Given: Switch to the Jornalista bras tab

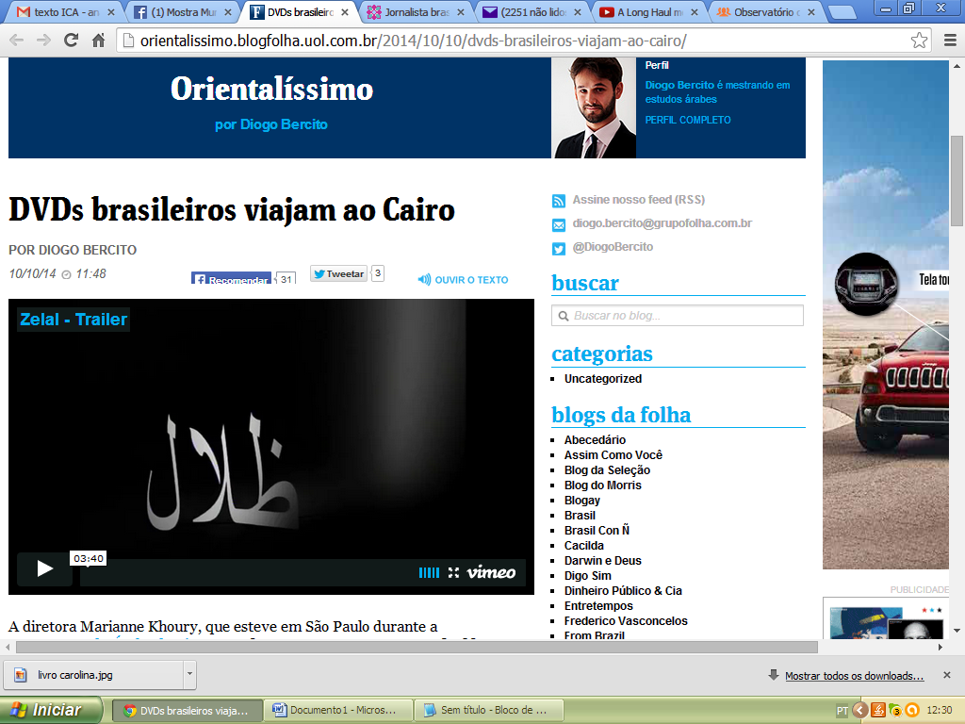Looking at the screenshot, I should pyautogui.click(x=416, y=12).
